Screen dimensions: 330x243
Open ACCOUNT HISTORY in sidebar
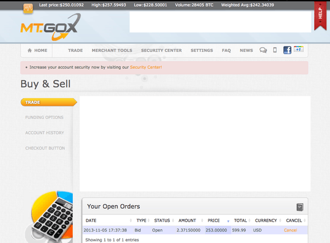45,133
